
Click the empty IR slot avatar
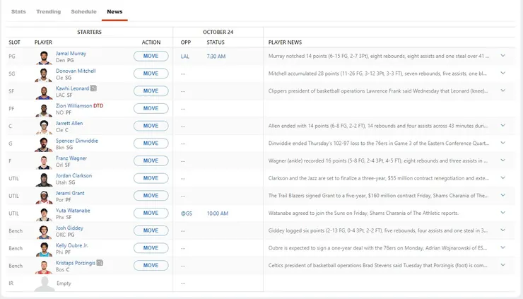pos(45,283)
